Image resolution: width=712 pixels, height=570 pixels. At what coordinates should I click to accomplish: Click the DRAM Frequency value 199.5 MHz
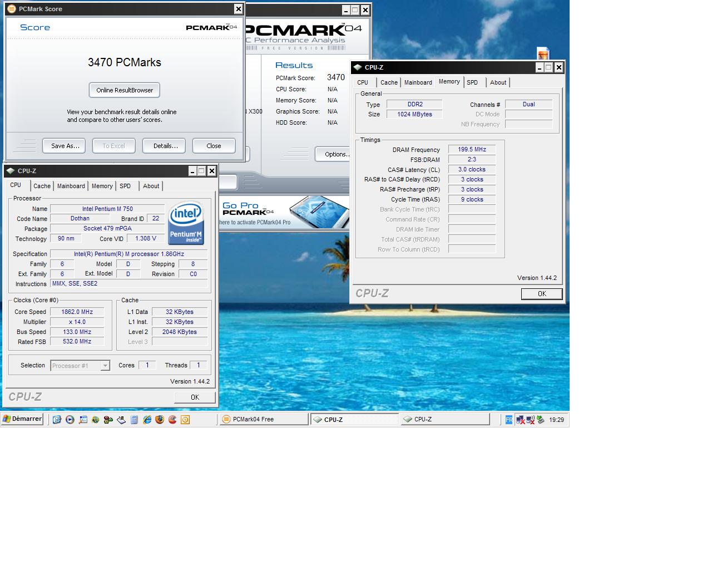coord(472,150)
